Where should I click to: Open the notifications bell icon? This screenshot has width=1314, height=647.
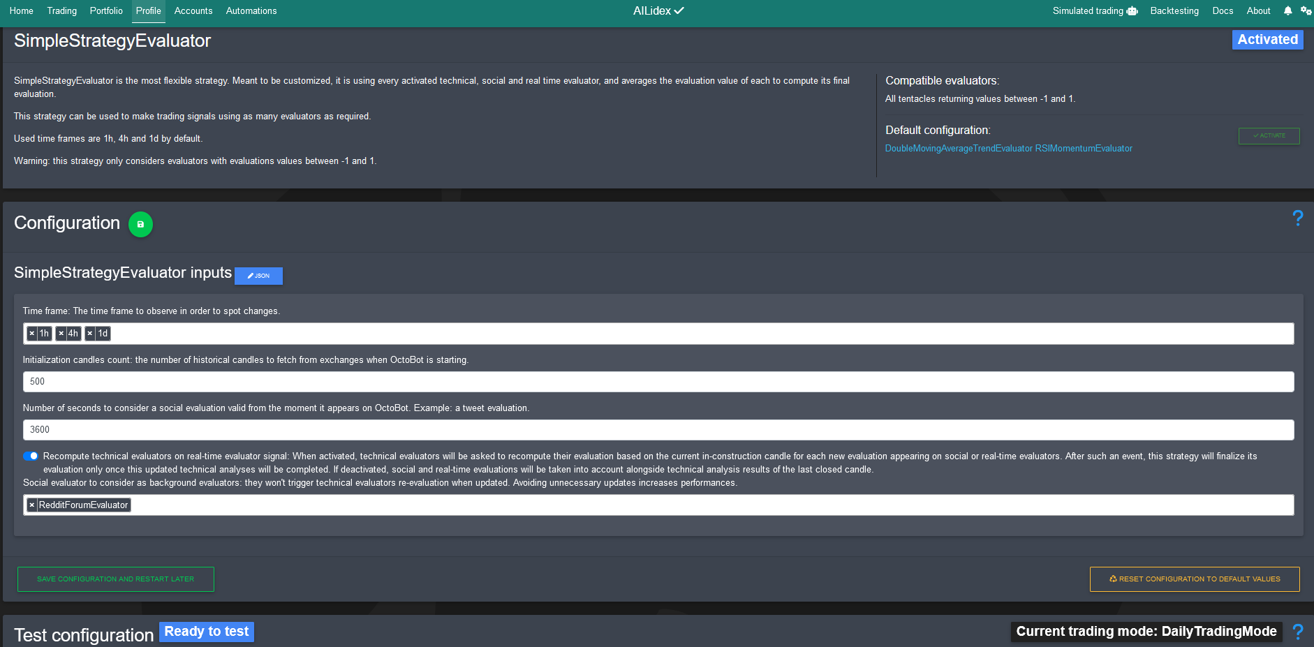tap(1287, 10)
